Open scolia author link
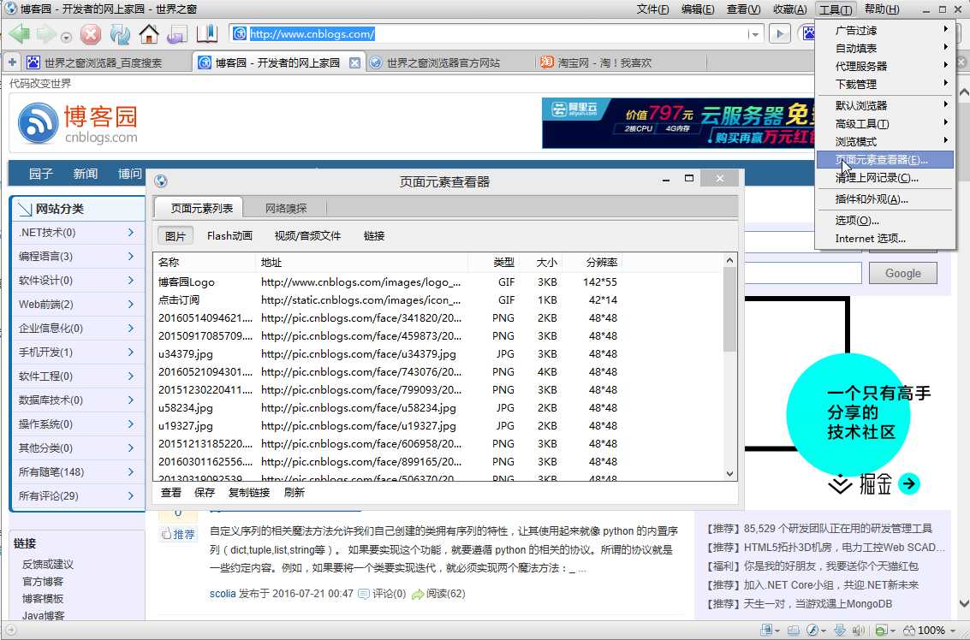Screen dimensions: 970x640 (x=222, y=594)
